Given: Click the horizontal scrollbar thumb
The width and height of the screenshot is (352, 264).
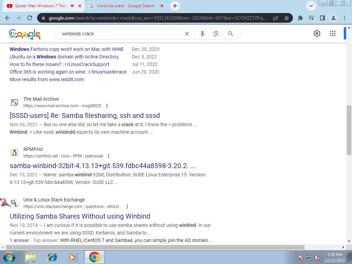Looking at the screenshot, I should pyautogui.click(x=155, y=247).
